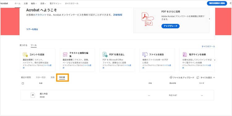232x116 pixels.
Task: Switch to the スター付き tab
Action: point(41,77)
